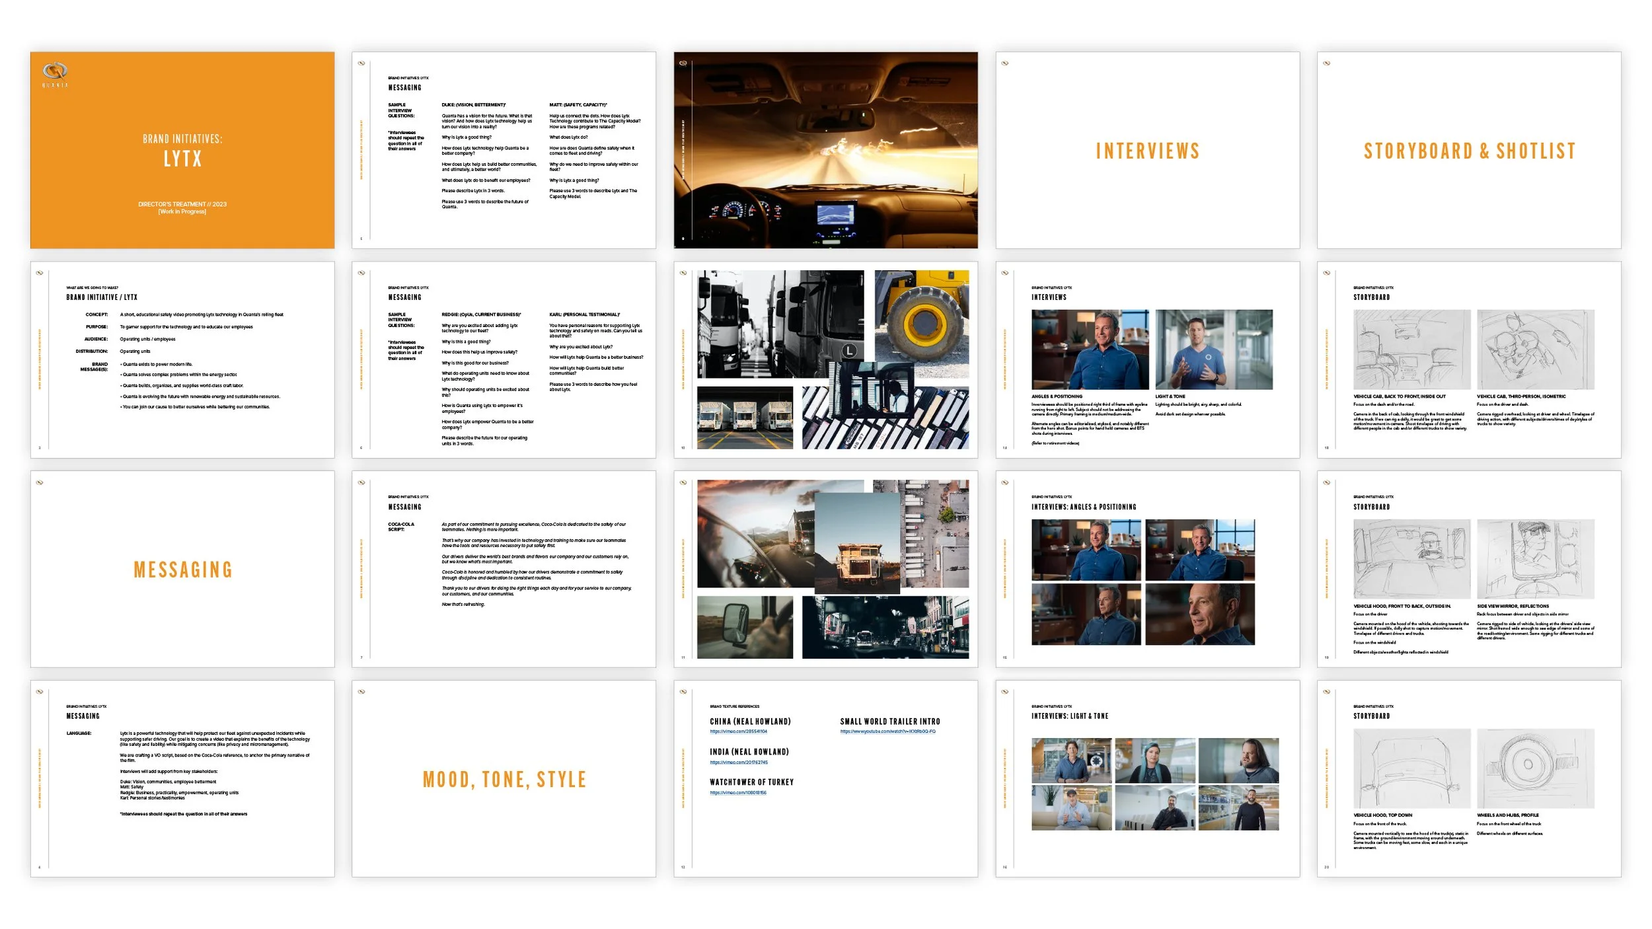Select the orange Brand Initiatives LYTX cover slide
Screen dimensions: 1652x929
pyautogui.click(x=182, y=151)
